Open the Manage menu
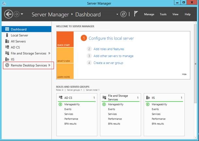This screenshot has width=199, height=141. point(149,14)
